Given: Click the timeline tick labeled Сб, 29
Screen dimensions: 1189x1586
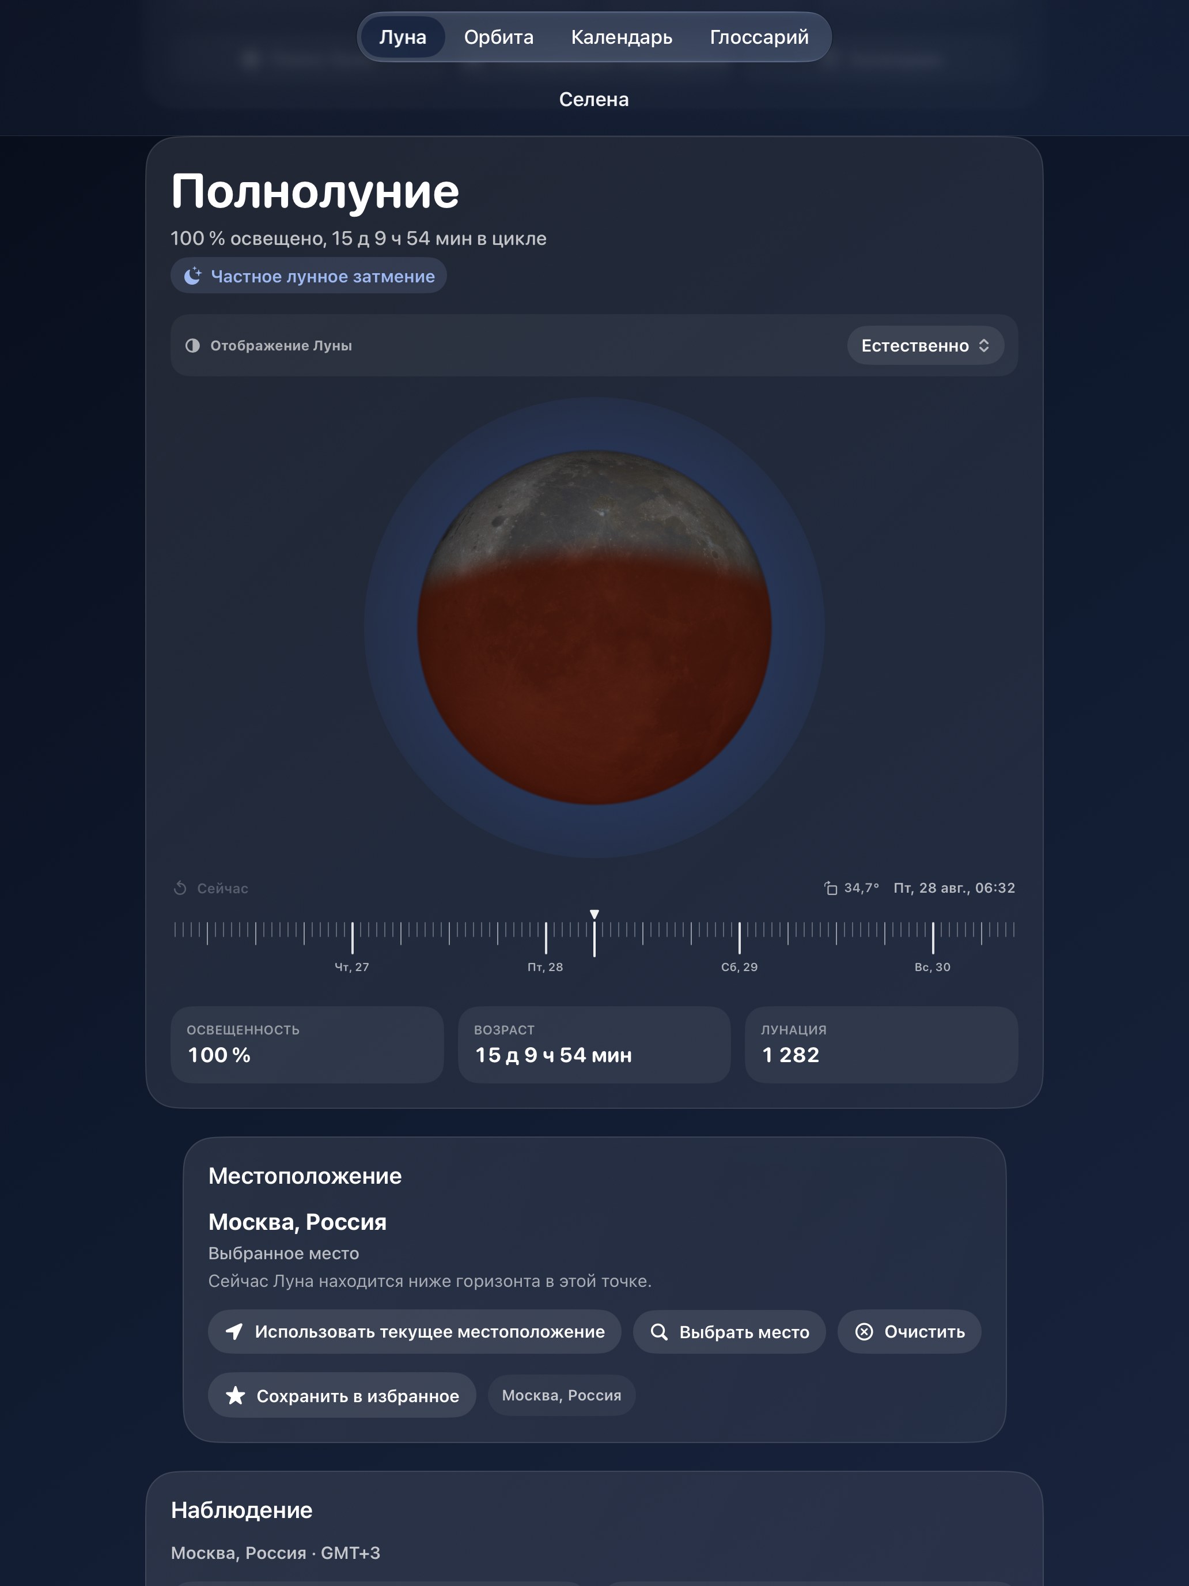Looking at the screenshot, I should click(x=739, y=938).
